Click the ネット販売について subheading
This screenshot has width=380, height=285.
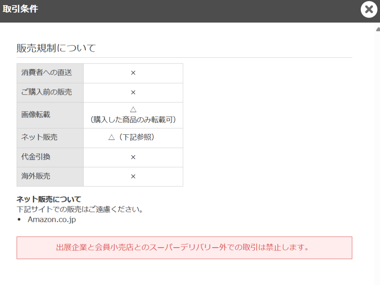(49, 200)
